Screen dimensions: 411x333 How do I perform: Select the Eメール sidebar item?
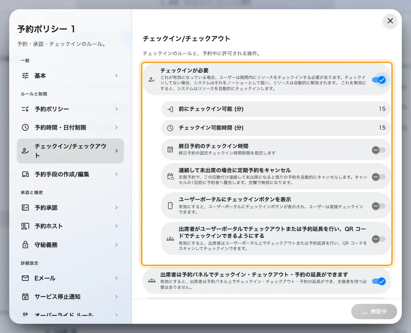click(70, 278)
